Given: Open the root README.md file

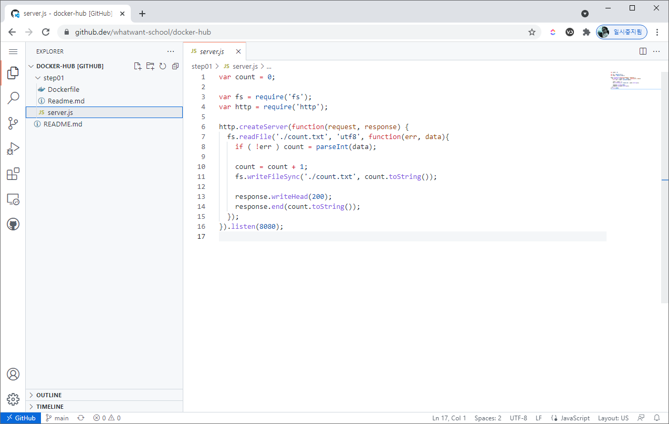Looking at the screenshot, I should 104,124.
